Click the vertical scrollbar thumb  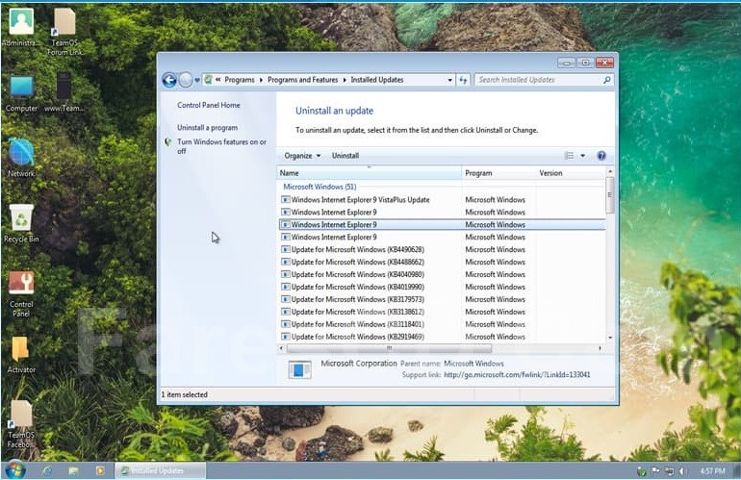click(x=610, y=194)
